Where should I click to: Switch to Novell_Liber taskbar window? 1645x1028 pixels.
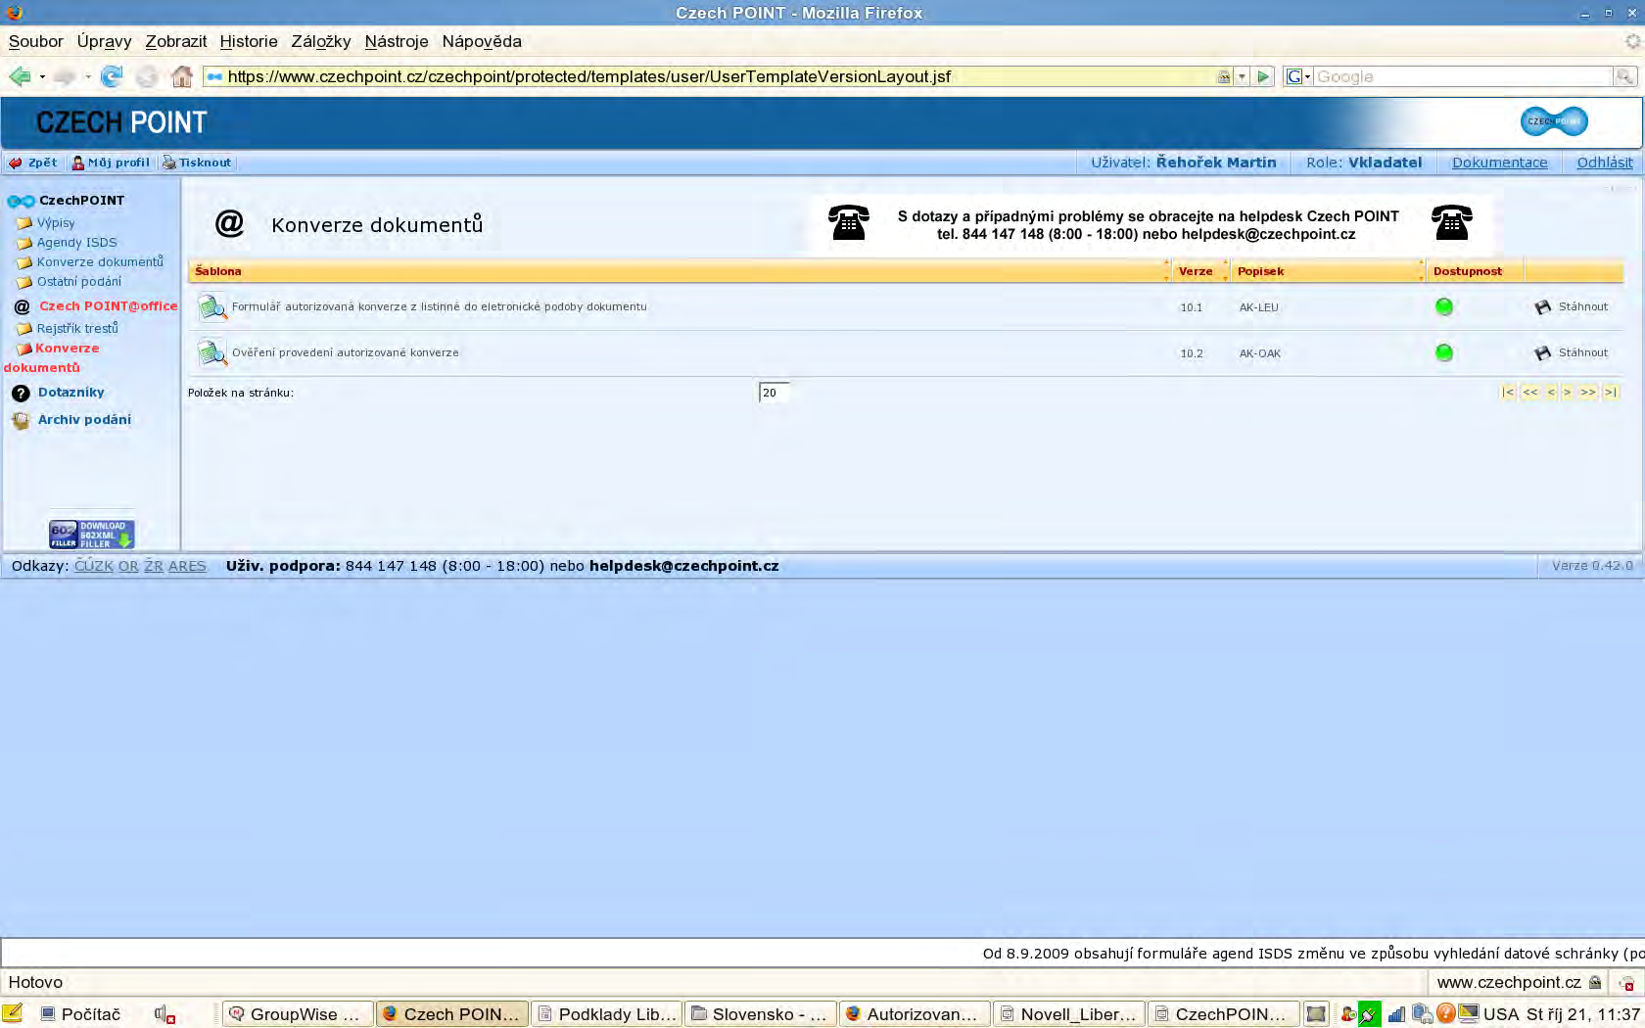tap(1068, 1014)
